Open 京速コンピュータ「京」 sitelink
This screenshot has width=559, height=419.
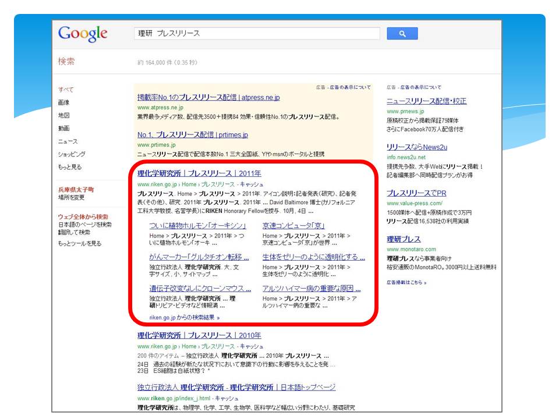[293, 226]
